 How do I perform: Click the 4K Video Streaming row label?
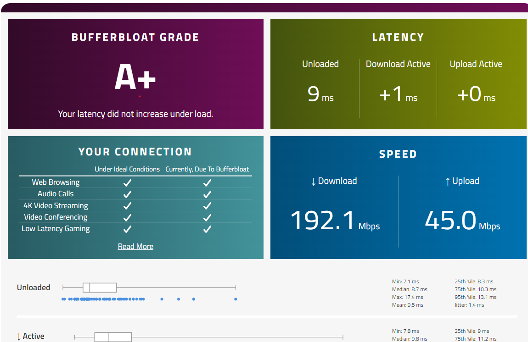coord(56,205)
